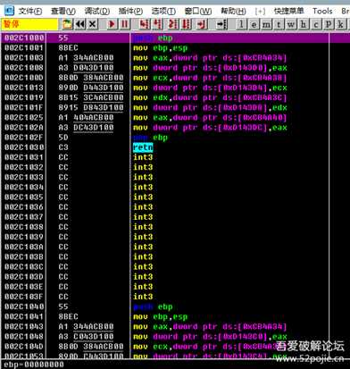Open the 文件(F) menu

(x=30, y=12)
